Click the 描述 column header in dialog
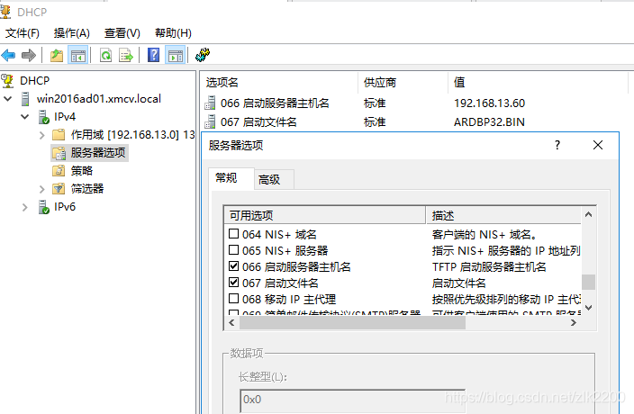Image resolution: width=634 pixels, height=414 pixels. coord(503,215)
